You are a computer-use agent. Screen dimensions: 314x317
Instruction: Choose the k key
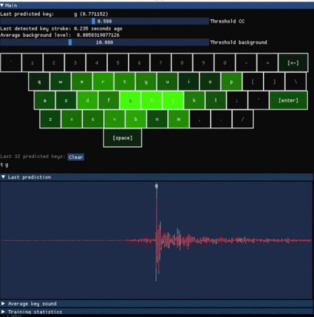195,100
